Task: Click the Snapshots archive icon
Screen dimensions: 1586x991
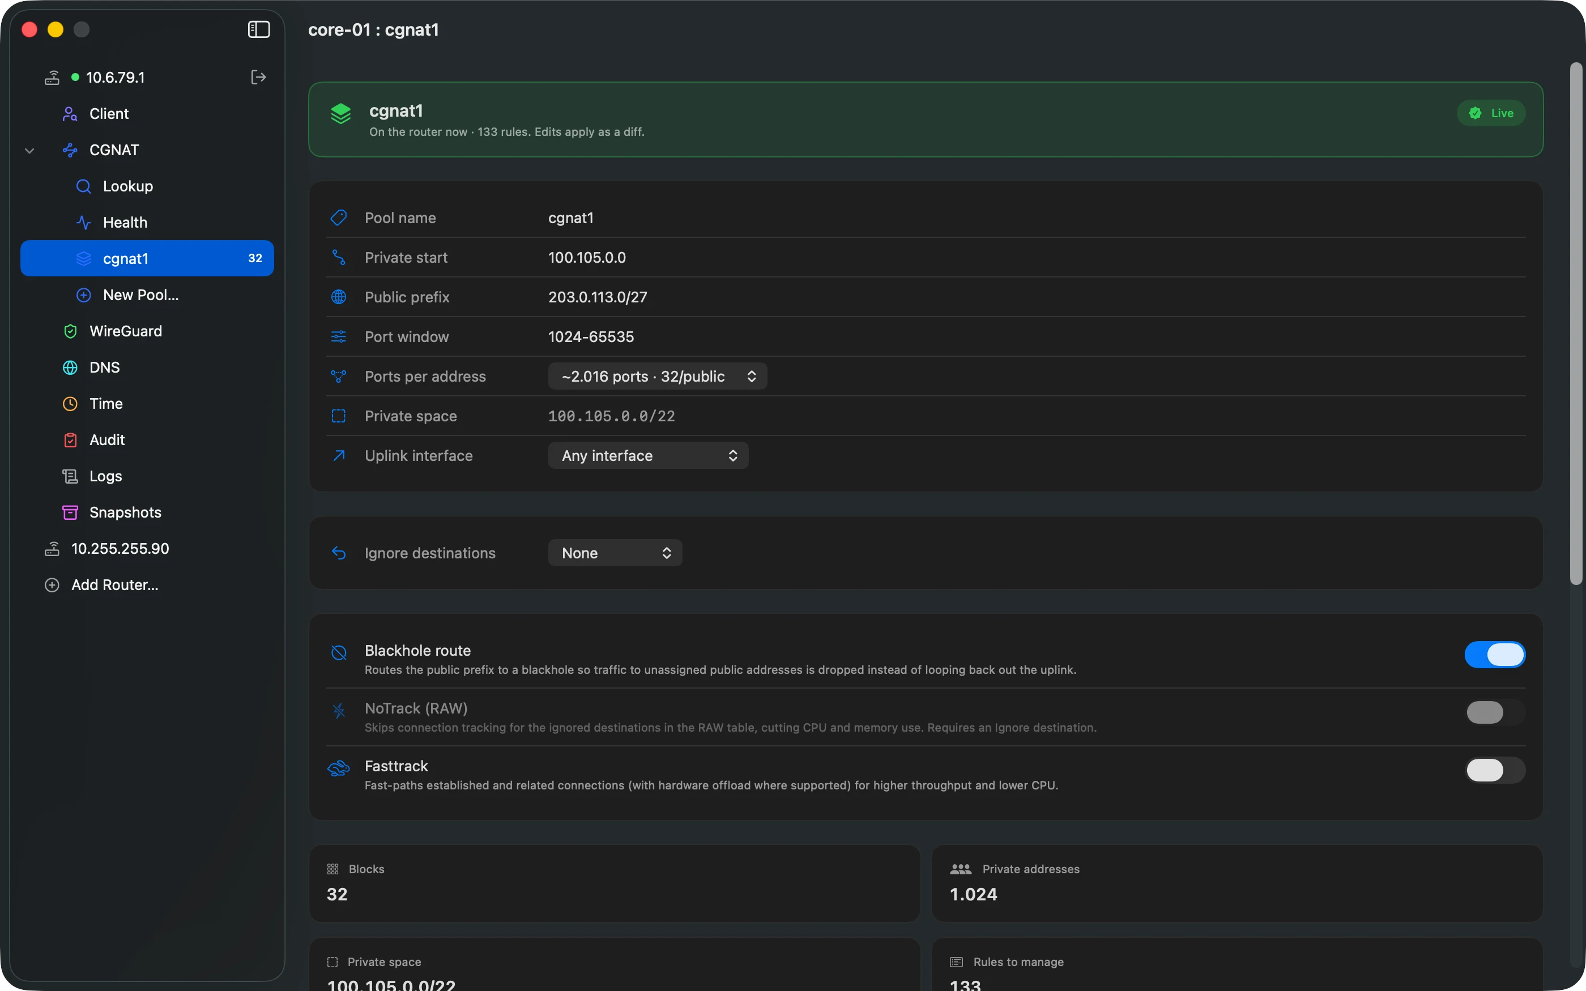Action: click(70, 512)
